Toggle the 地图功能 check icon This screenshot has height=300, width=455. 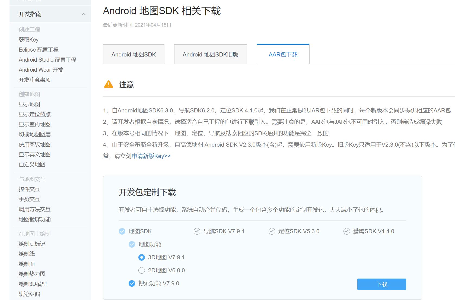132,244
